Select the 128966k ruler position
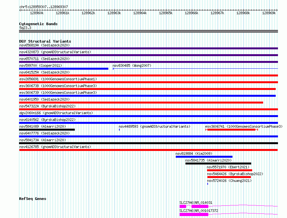Screen dimensions: 287x218 (x=192, y=13)
